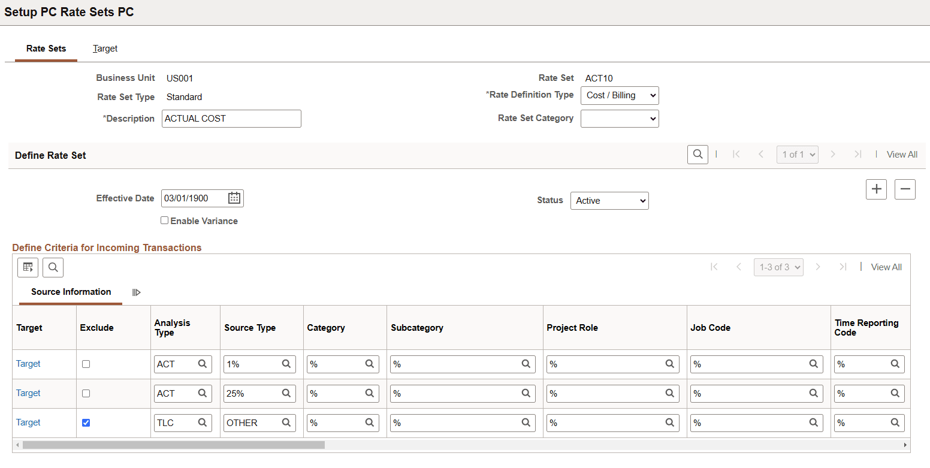Open the Rate Definition Type dropdown
The width and height of the screenshot is (930, 468).
(x=620, y=95)
